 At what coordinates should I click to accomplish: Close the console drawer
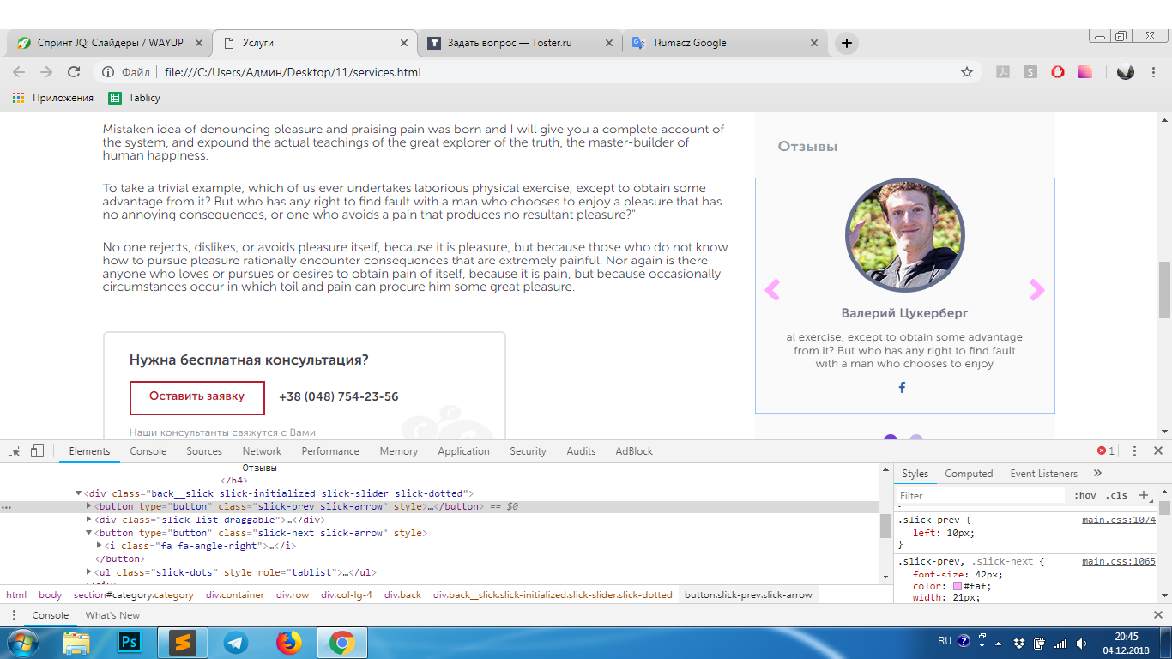pyautogui.click(x=1157, y=615)
